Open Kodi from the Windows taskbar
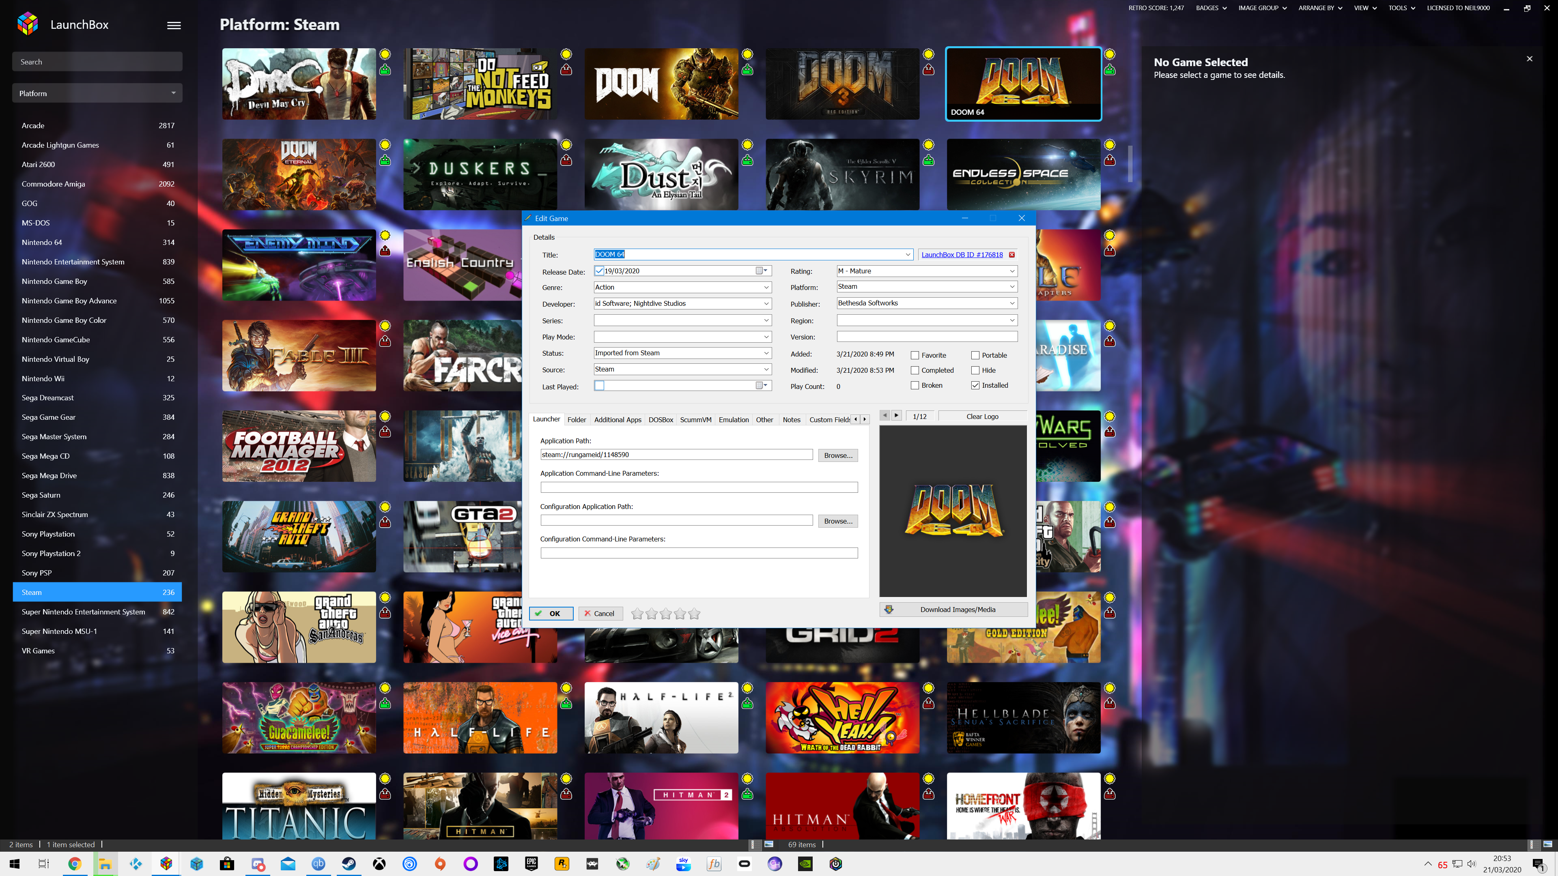 coord(136,863)
